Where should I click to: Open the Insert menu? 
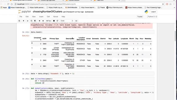click(41, 17)
